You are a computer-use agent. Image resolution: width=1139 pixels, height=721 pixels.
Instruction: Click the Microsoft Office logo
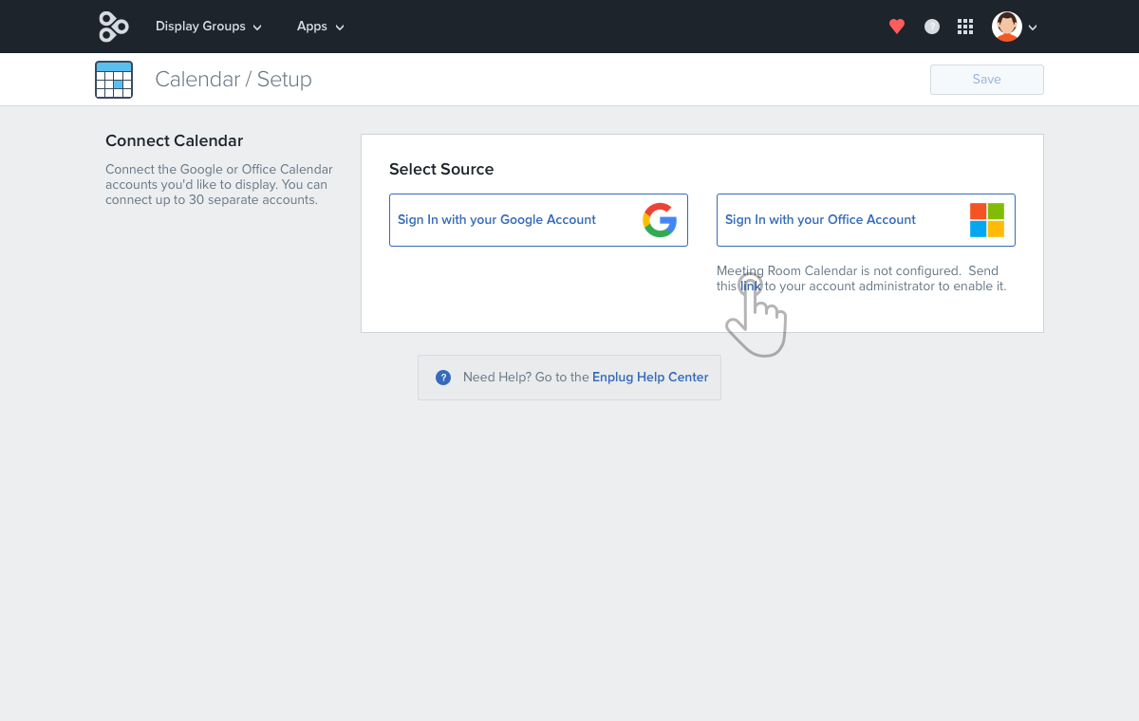click(x=987, y=220)
